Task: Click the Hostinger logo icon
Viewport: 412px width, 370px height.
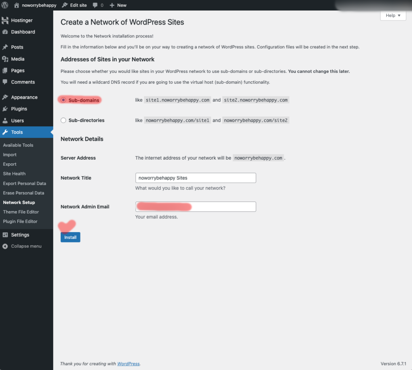Action: pyautogui.click(x=5, y=20)
